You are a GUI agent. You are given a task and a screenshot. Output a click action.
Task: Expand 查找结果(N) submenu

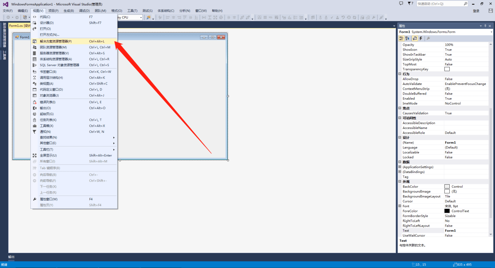coord(74,138)
